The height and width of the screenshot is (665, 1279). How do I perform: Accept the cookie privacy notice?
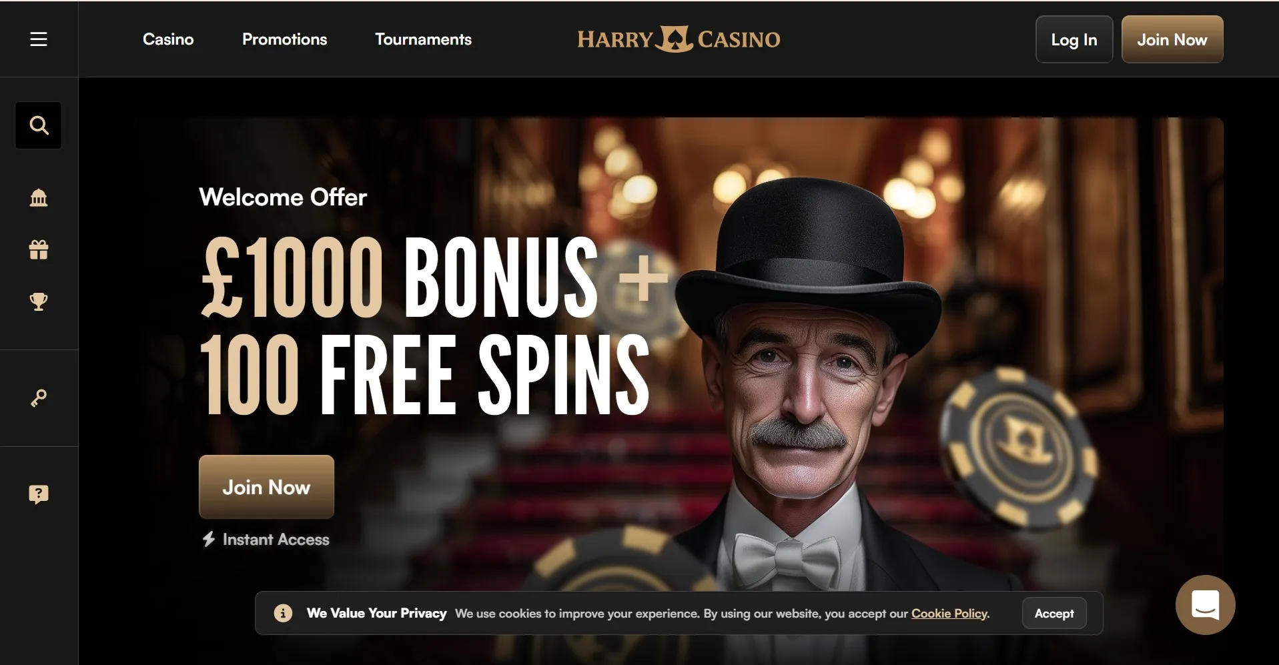pyautogui.click(x=1054, y=613)
